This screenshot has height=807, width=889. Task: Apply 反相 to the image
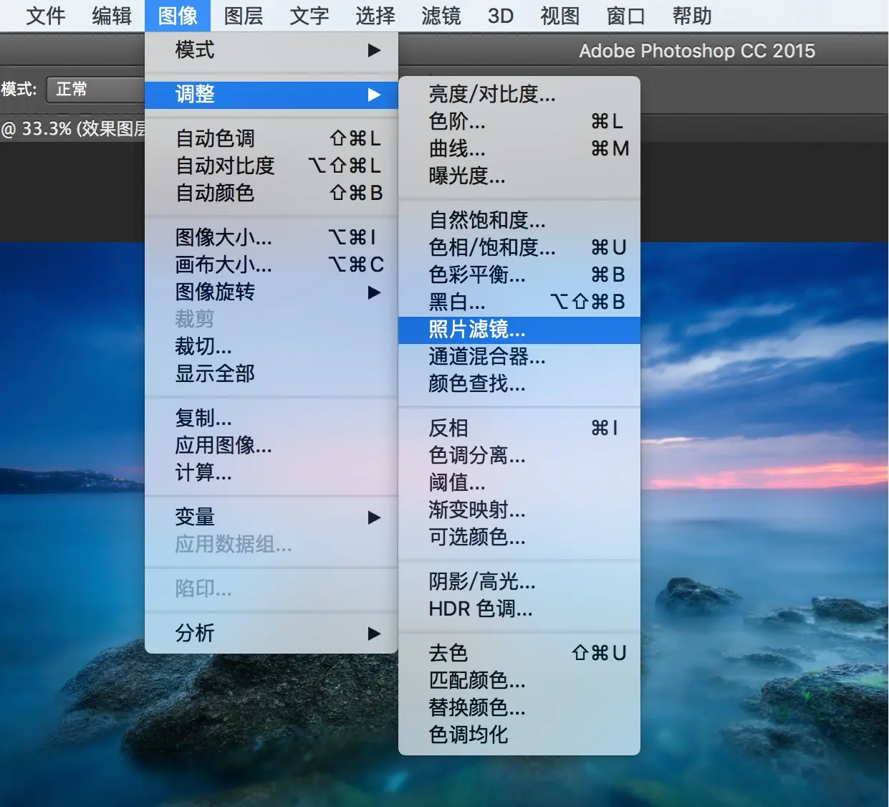click(519, 428)
